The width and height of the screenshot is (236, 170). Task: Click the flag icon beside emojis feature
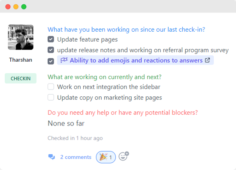pyautogui.click(x=64, y=60)
